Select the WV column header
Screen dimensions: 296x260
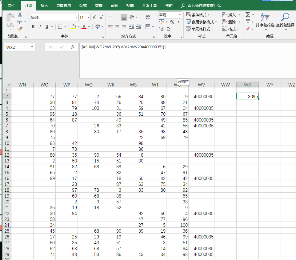click(x=201, y=85)
